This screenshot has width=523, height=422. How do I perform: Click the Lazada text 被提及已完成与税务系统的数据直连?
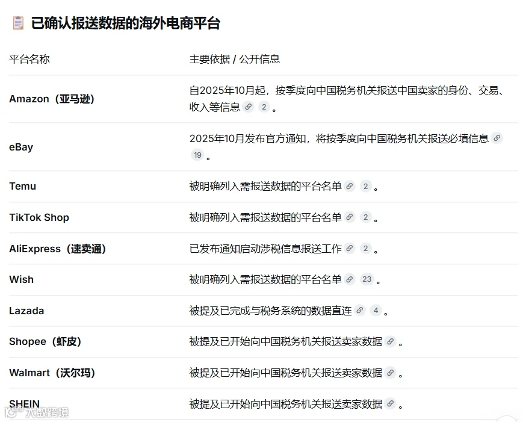pyautogui.click(x=270, y=311)
